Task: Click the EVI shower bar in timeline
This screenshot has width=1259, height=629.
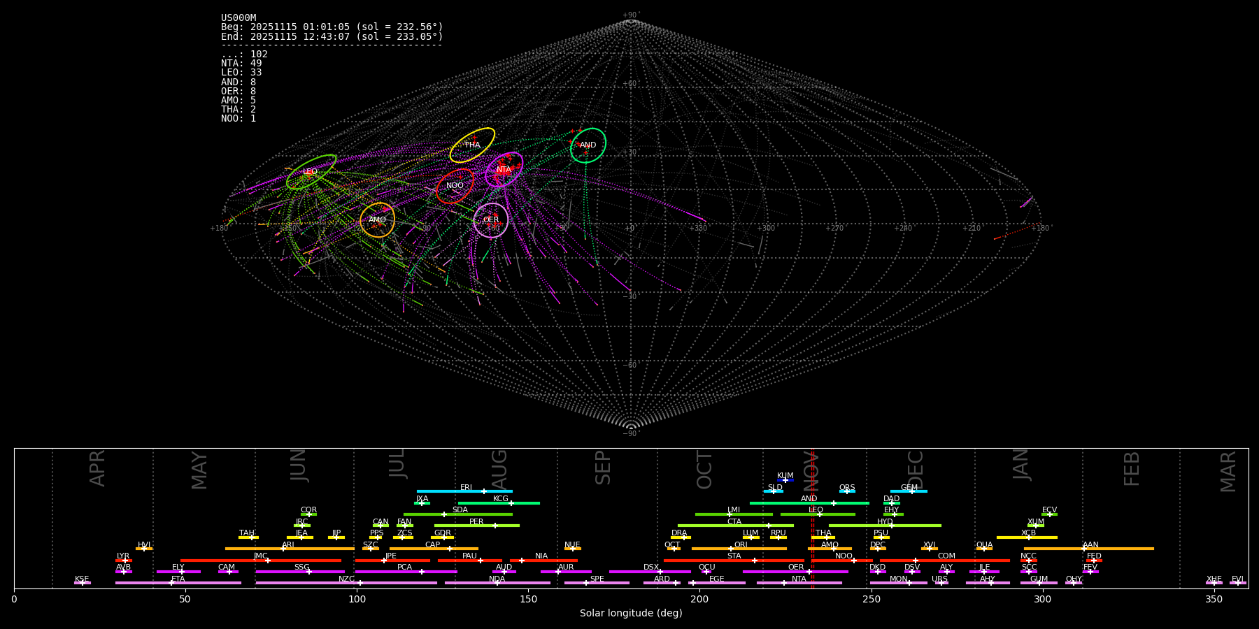Action: coord(1238,583)
